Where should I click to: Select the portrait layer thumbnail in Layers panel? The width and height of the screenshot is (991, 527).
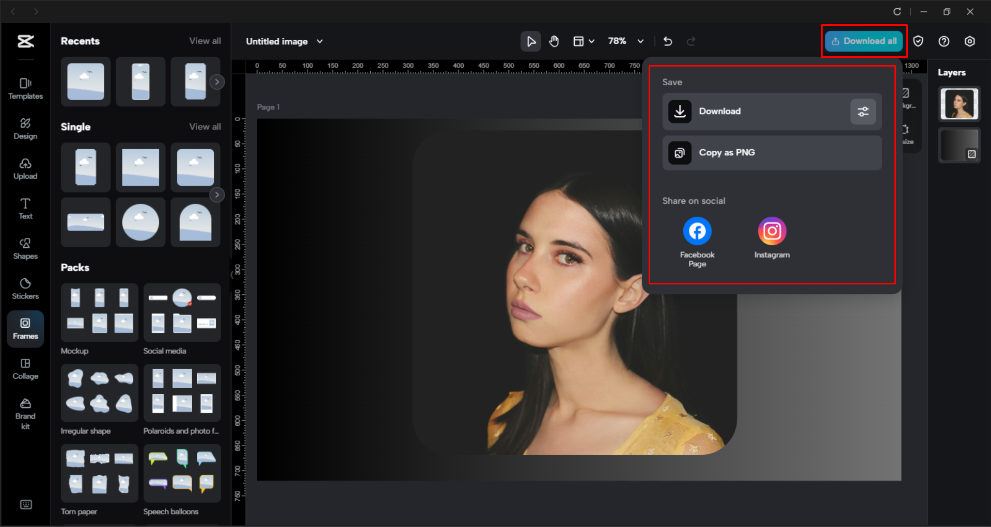(x=958, y=104)
